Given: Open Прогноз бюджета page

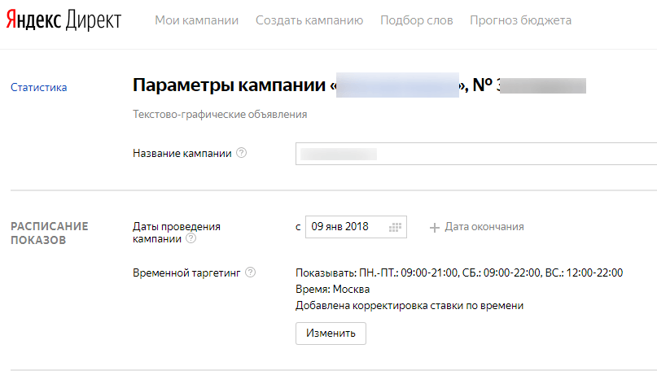Looking at the screenshot, I should coord(520,20).
